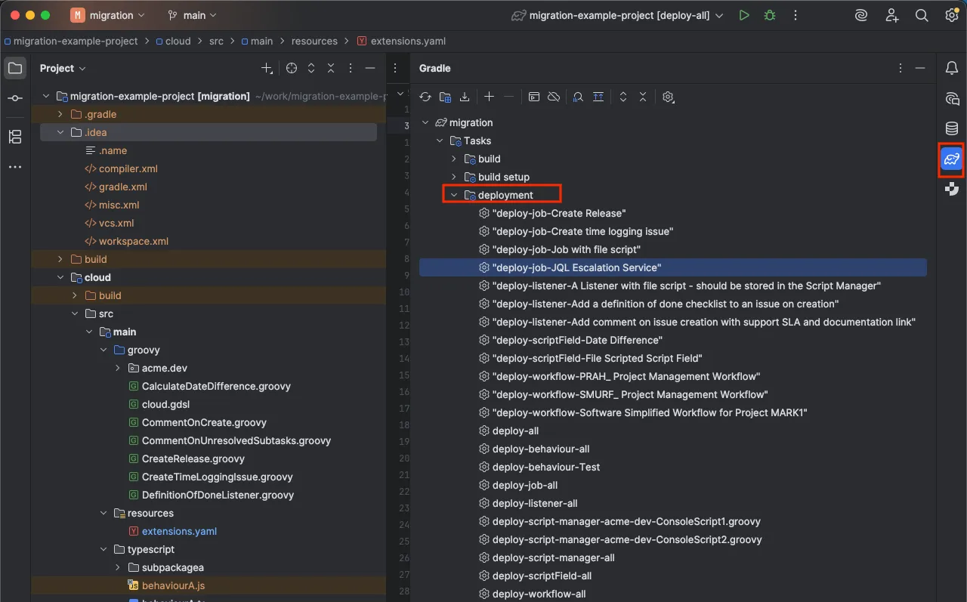Image resolution: width=967 pixels, height=602 pixels.
Task: Expand the subpackagea folder
Action: click(x=118, y=567)
